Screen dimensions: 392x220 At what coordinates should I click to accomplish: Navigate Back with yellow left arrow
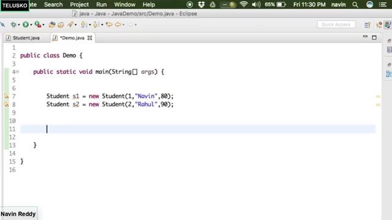pyautogui.click(x=118, y=24)
